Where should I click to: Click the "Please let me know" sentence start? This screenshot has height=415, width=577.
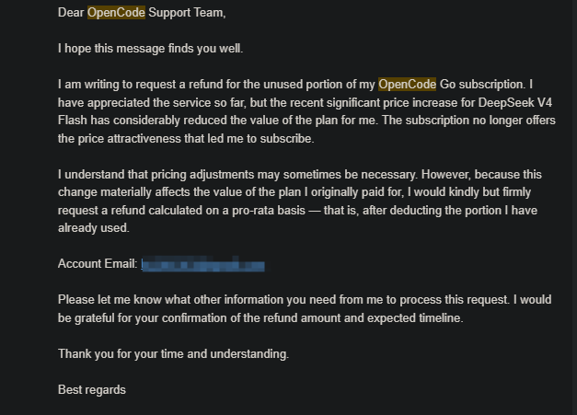click(110, 299)
